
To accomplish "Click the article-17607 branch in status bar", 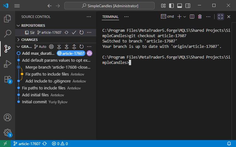I will click(27, 144).
